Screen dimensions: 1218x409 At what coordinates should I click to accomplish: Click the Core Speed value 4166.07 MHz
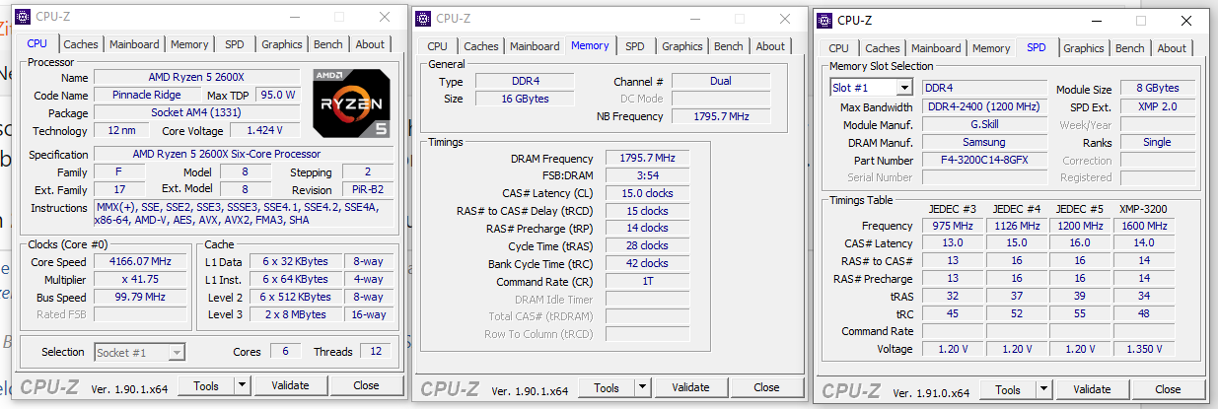point(140,261)
